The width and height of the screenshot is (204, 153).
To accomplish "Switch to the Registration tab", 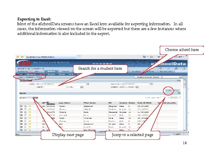I will tap(23, 71).
